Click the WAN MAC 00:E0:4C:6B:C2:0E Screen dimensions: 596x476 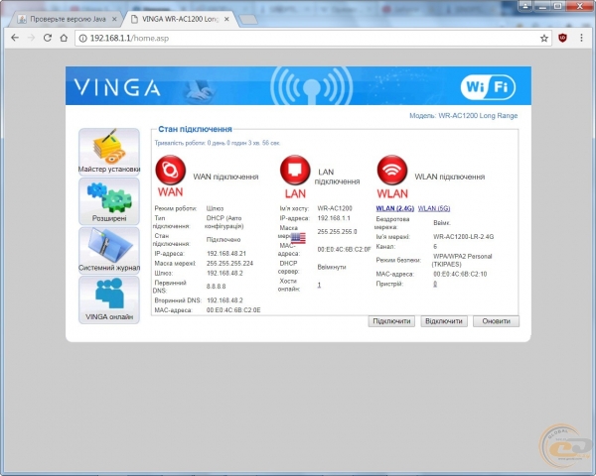click(233, 310)
